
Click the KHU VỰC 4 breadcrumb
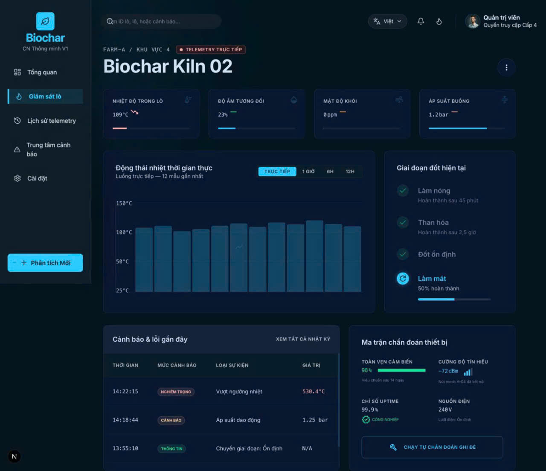click(153, 49)
